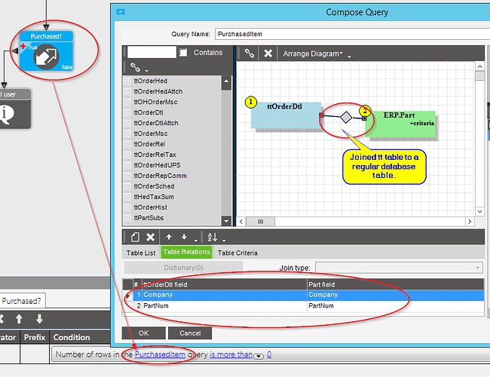
Task: Select ttOrderDtl in the table list
Action: pos(149,112)
